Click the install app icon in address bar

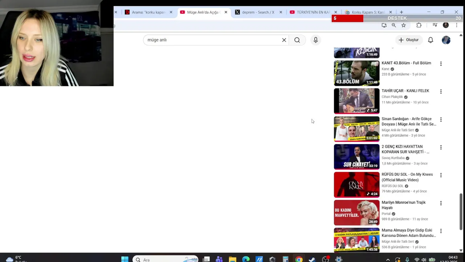pyautogui.click(x=384, y=25)
